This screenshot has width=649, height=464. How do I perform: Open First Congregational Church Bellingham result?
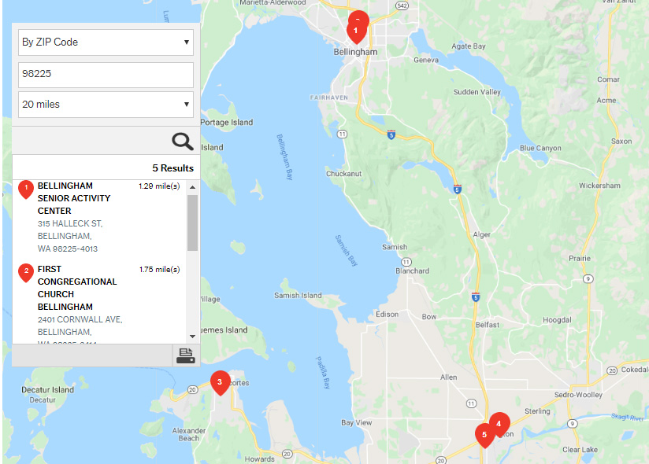pyautogui.click(x=77, y=288)
